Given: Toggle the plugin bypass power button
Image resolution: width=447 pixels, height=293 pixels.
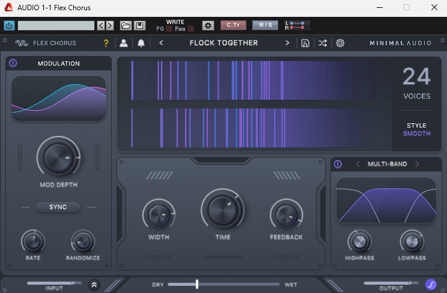Looking at the screenshot, I should point(9,26).
